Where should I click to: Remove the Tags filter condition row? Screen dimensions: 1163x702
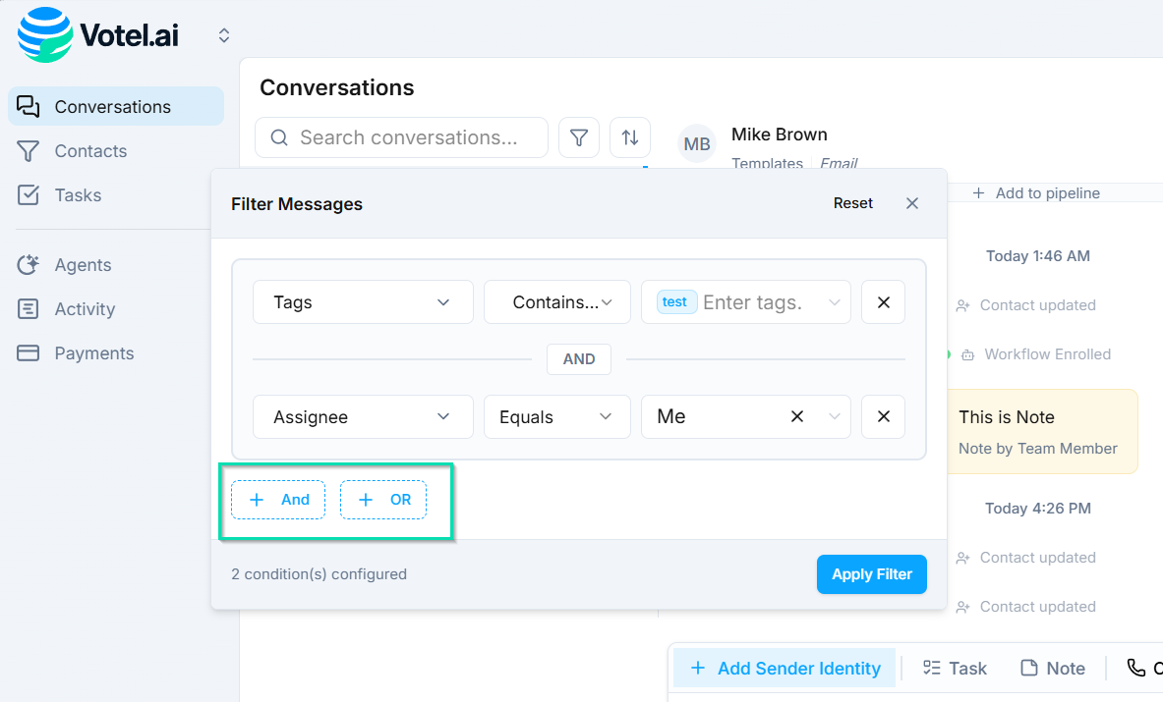(x=883, y=302)
